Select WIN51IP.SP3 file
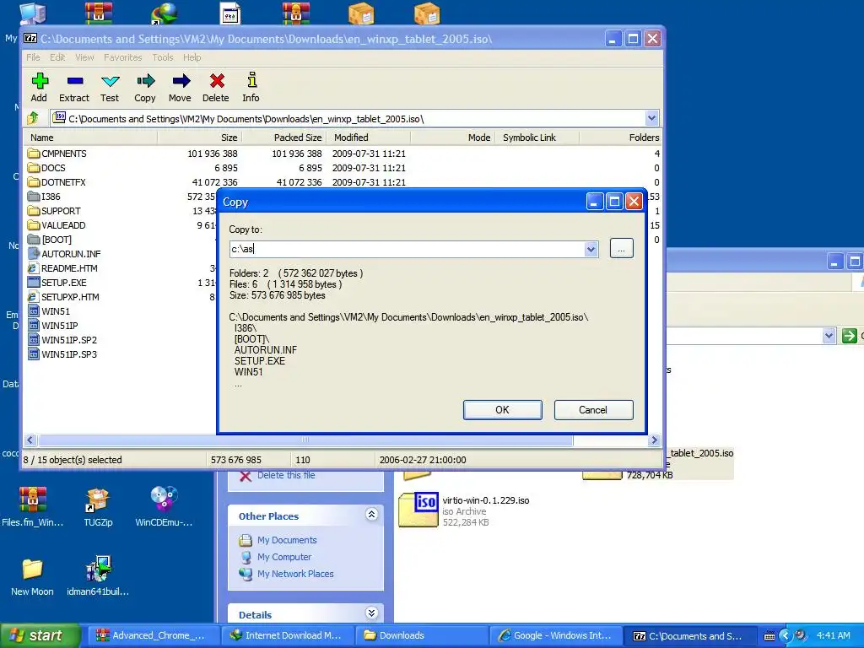The width and height of the screenshot is (864, 648). point(62,354)
